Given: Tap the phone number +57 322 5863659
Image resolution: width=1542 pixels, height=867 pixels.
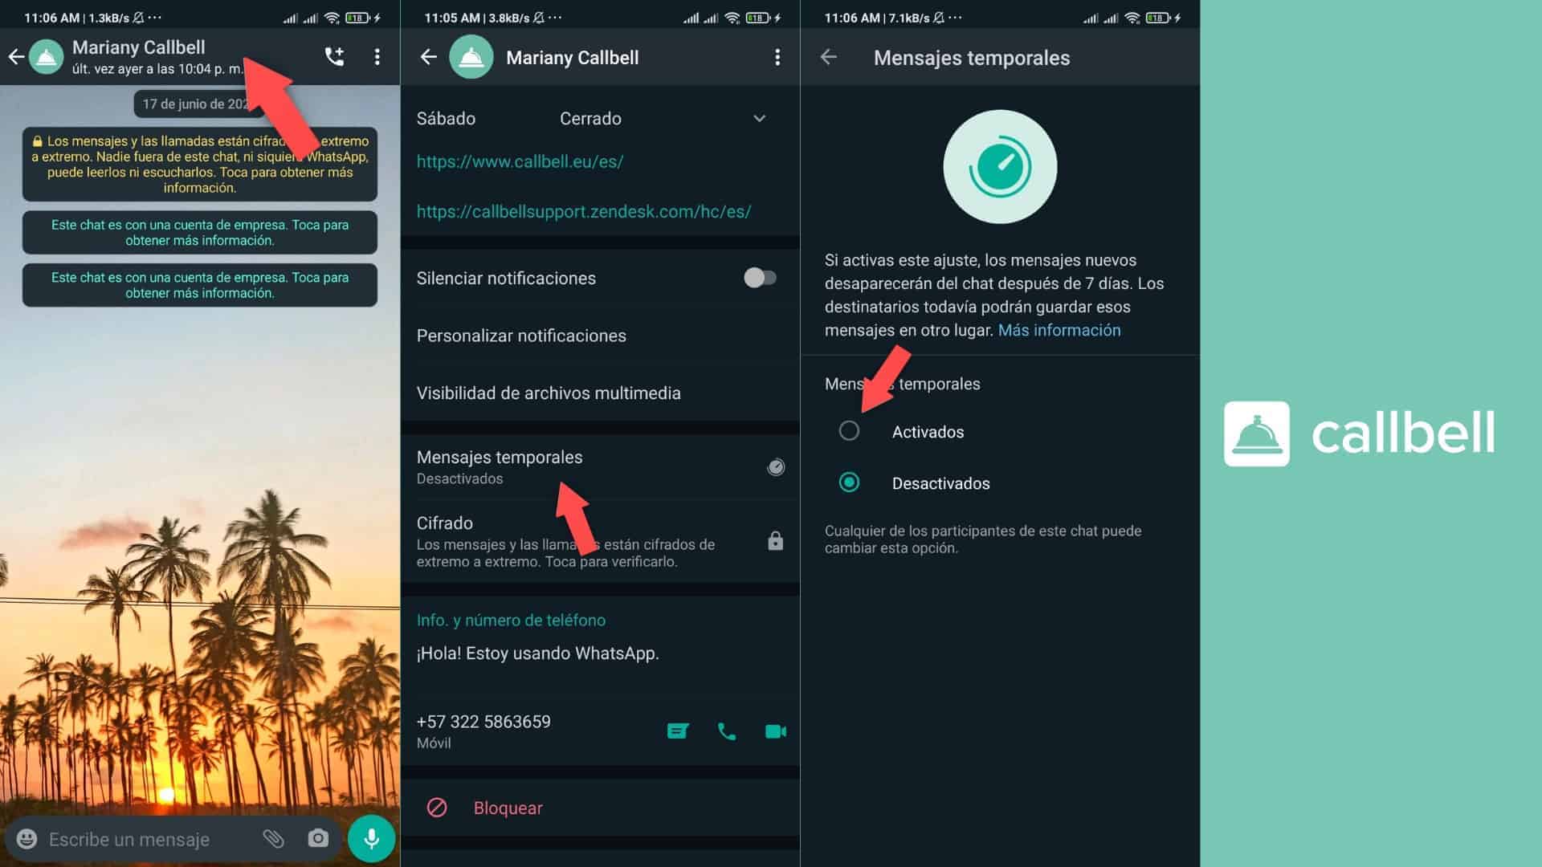Looking at the screenshot, I should click(x=483, y=722).
